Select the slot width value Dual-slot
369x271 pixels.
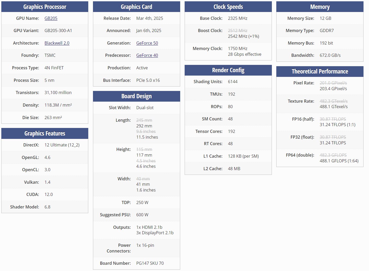pos(145,108)
